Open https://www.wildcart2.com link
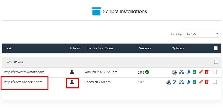 coord(24,72)
